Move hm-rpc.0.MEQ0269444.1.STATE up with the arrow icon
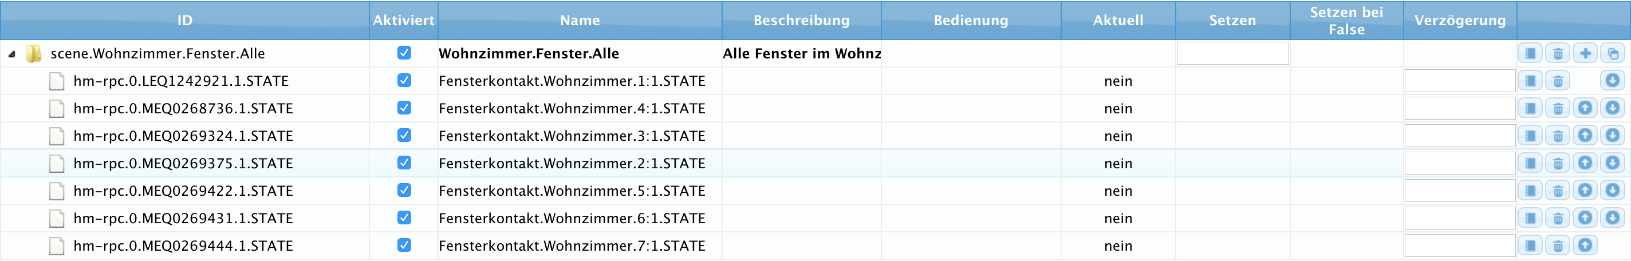 [1585, 246]
